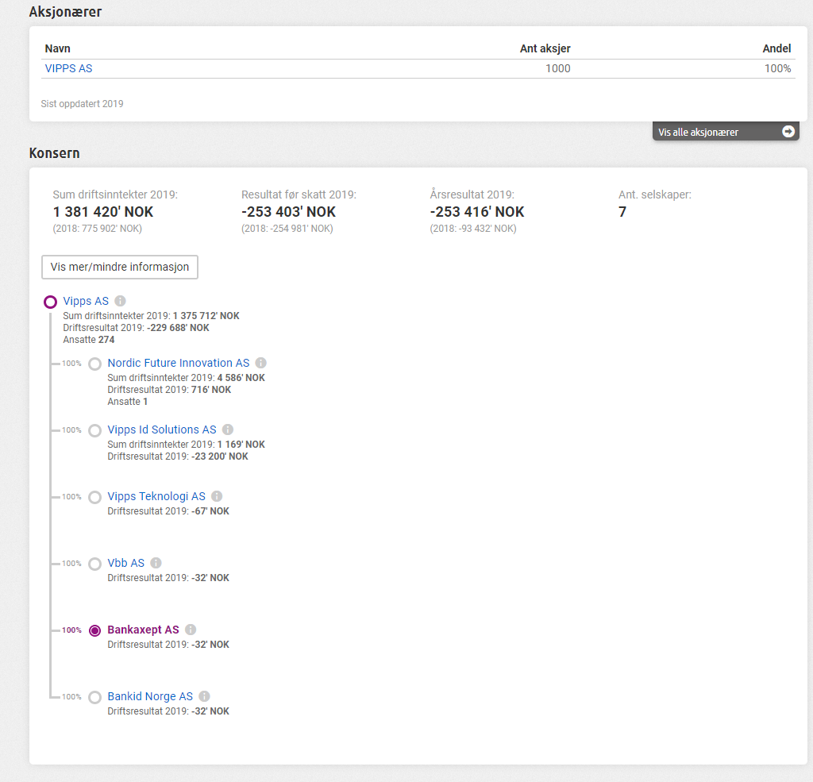The image size is (813, 782).
Task: Open the Vipps Id Solutions AS link
Action: pos(162,430)
